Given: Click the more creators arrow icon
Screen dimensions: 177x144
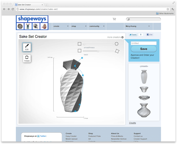Looking at the screenshot, I should point(122,37).
